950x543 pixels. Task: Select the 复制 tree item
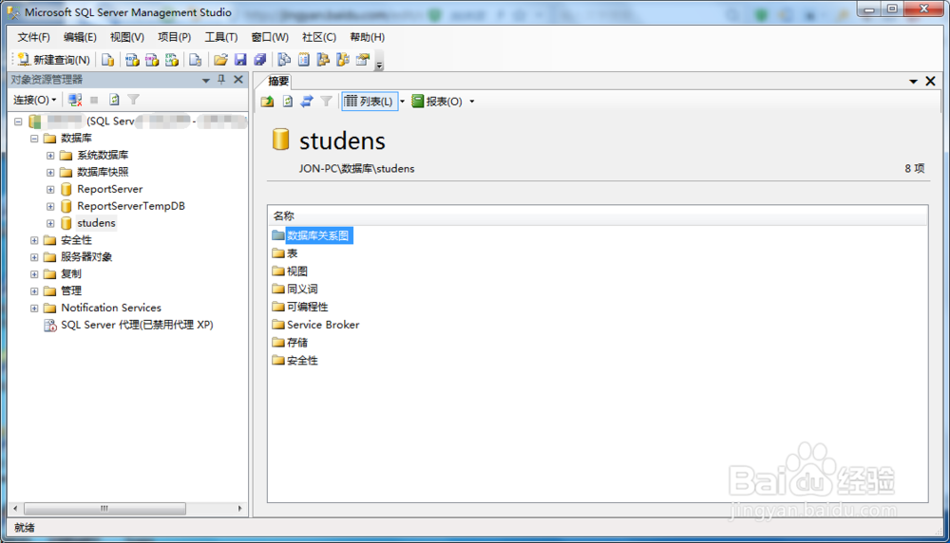(x=71, y=273)
